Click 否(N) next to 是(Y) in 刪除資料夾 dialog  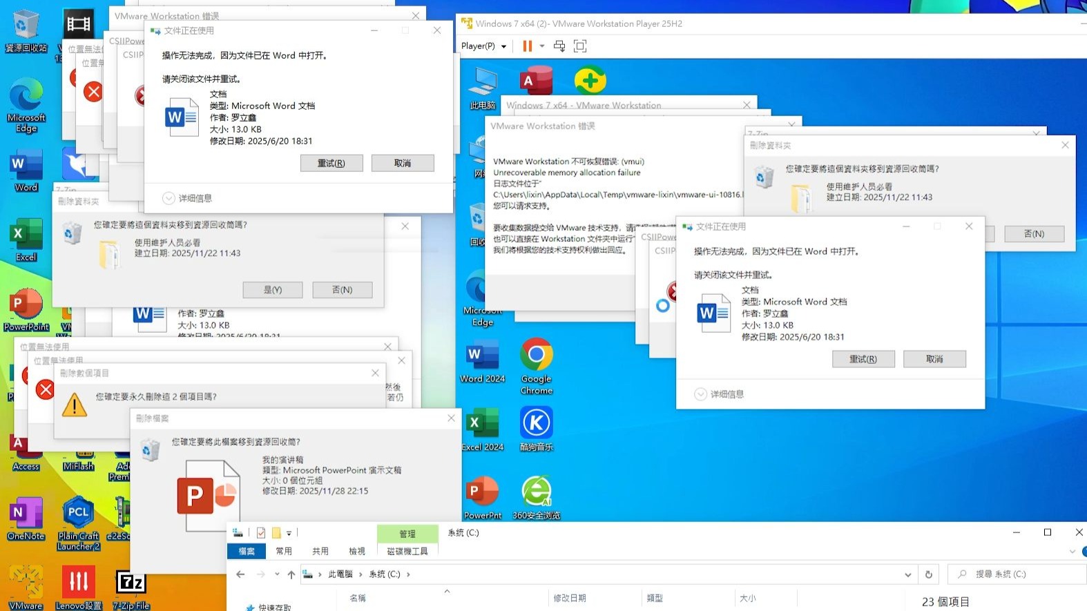click(343, 290)
